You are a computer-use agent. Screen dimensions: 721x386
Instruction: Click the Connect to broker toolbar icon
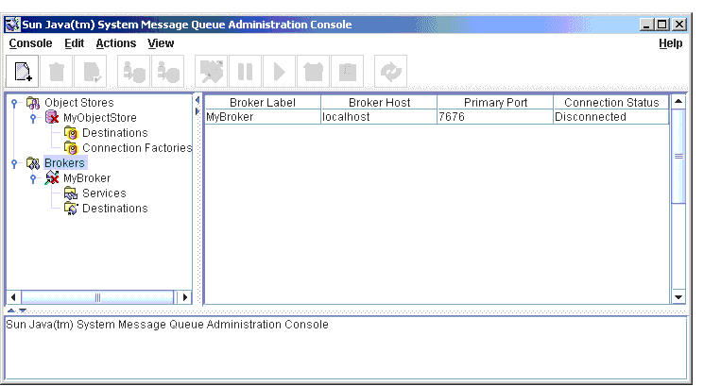click(134, 72)
